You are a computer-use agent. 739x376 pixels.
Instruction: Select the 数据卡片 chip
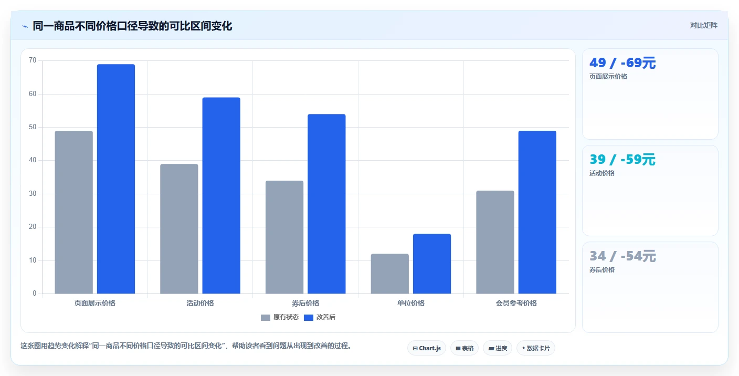(536, 348)
